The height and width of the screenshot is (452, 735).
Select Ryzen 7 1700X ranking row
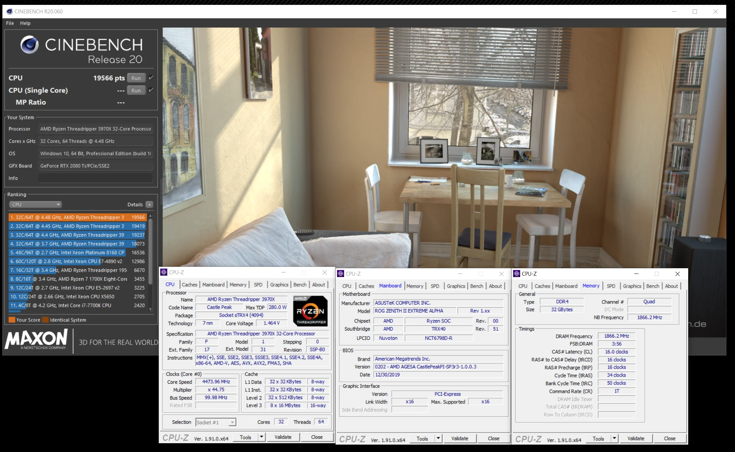[77, 279]
